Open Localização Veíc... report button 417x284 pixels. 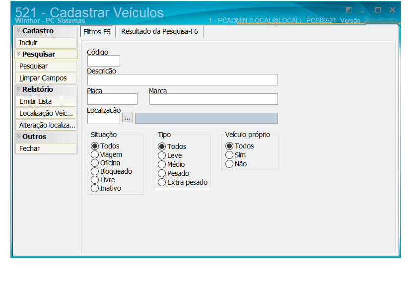46,113
